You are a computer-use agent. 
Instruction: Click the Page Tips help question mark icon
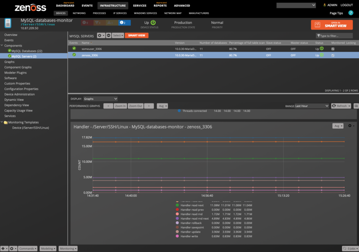(350, 13)
